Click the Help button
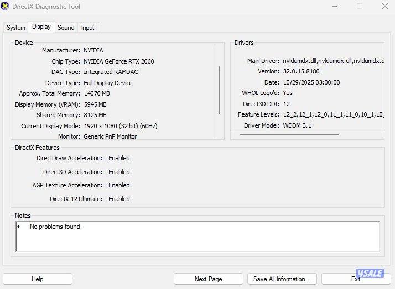Image resolution: width=395 pixels, height=289 pixels. [x=38, y=279]
